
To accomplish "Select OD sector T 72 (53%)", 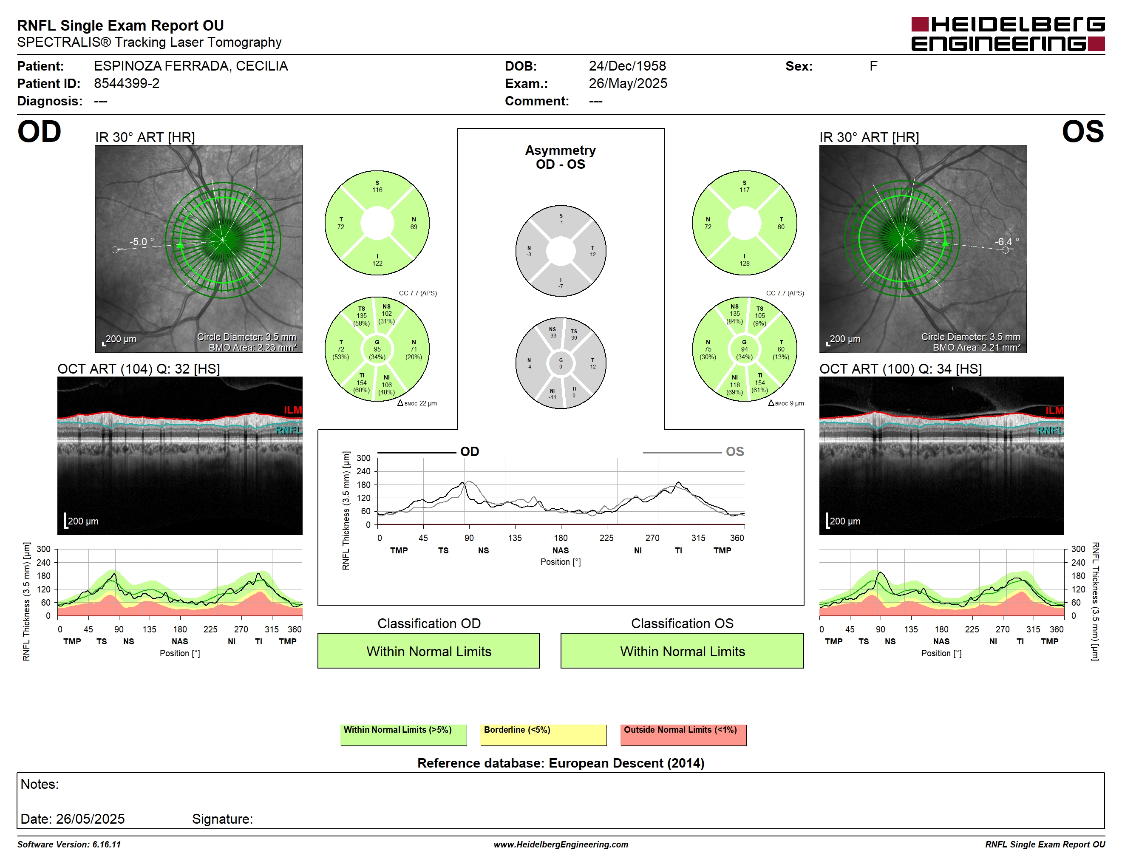I will (340, 349).
